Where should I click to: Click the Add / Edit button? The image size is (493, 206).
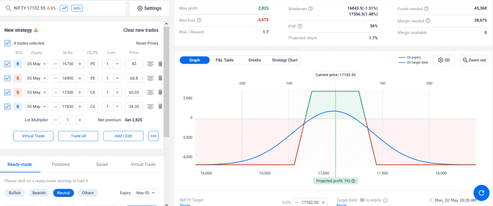click(x=123, y=136)
